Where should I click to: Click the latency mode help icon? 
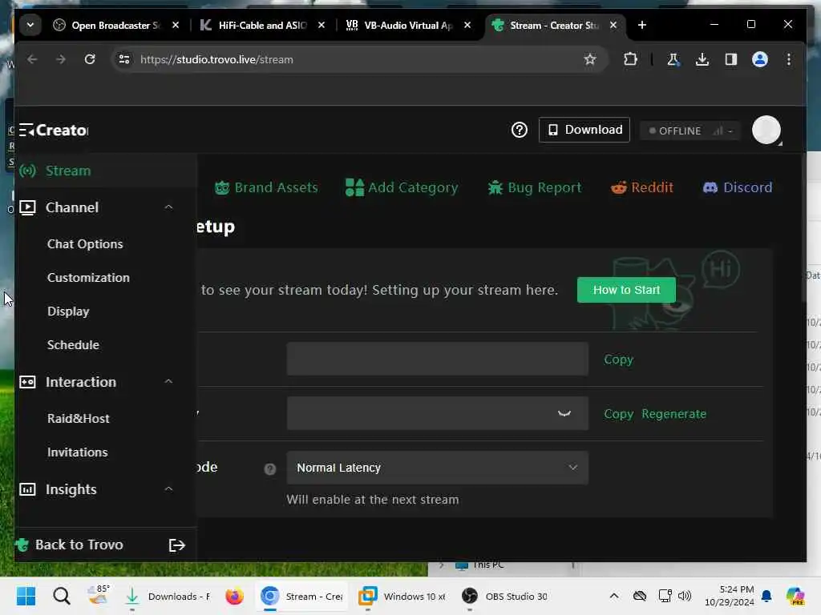(269, 469)
